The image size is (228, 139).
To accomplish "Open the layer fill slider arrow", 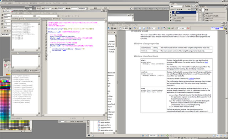I will tap(196, 10).
